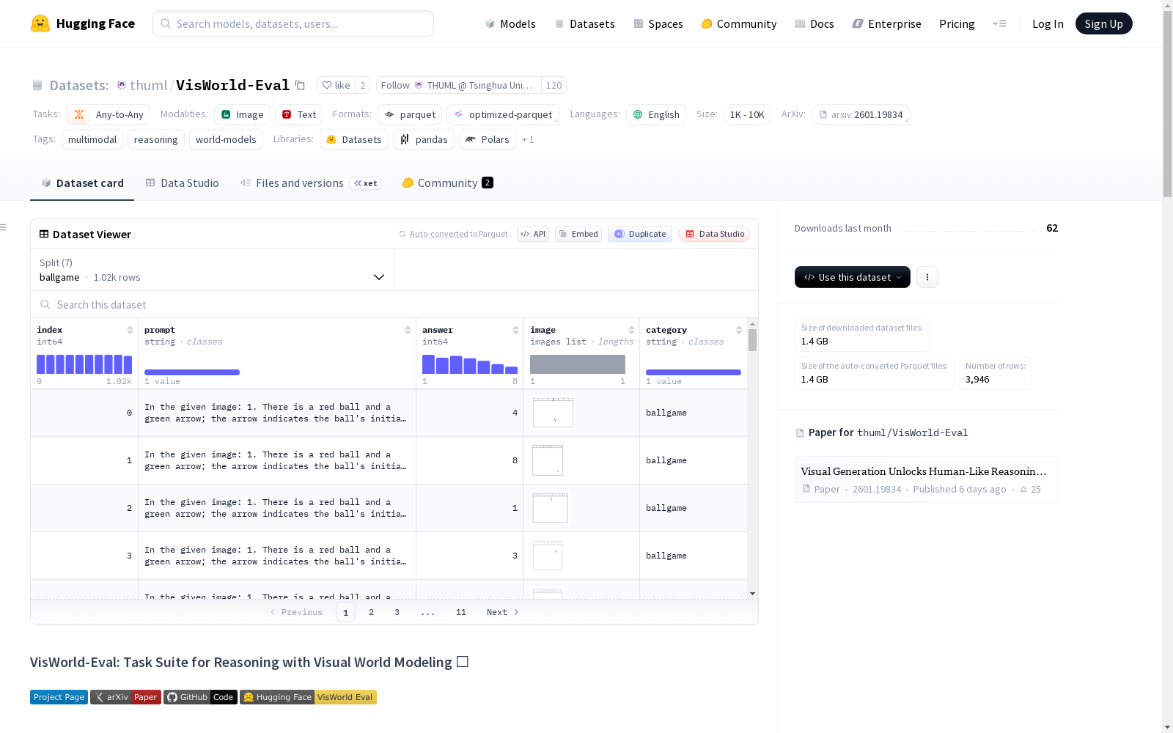Screen dimensions: 1173x733
Task: Click the Hugging Face logo icon
Action: 40,23
